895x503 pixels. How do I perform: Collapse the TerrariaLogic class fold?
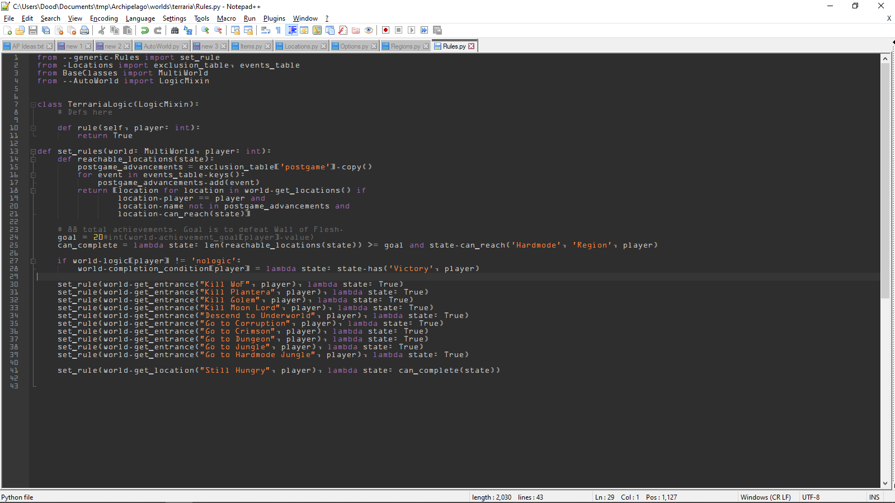tap(33, 104)
